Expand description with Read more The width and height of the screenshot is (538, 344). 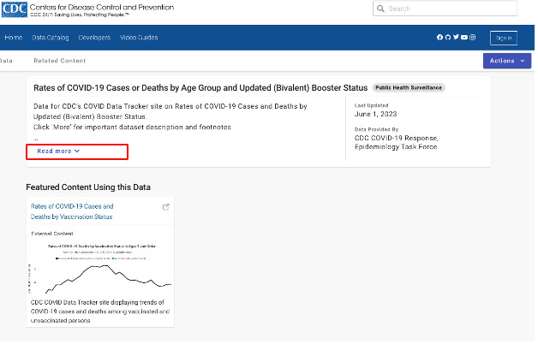pos(58,152)
